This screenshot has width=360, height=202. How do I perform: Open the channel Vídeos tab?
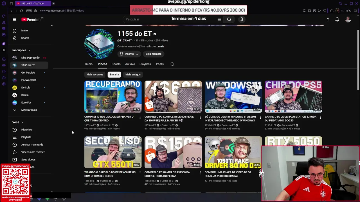tap(102, 64)
